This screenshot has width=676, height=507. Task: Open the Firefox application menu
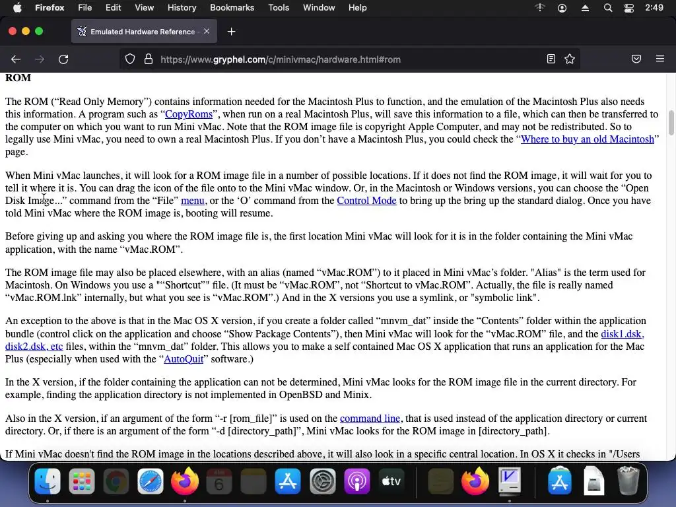pos(660,59)
